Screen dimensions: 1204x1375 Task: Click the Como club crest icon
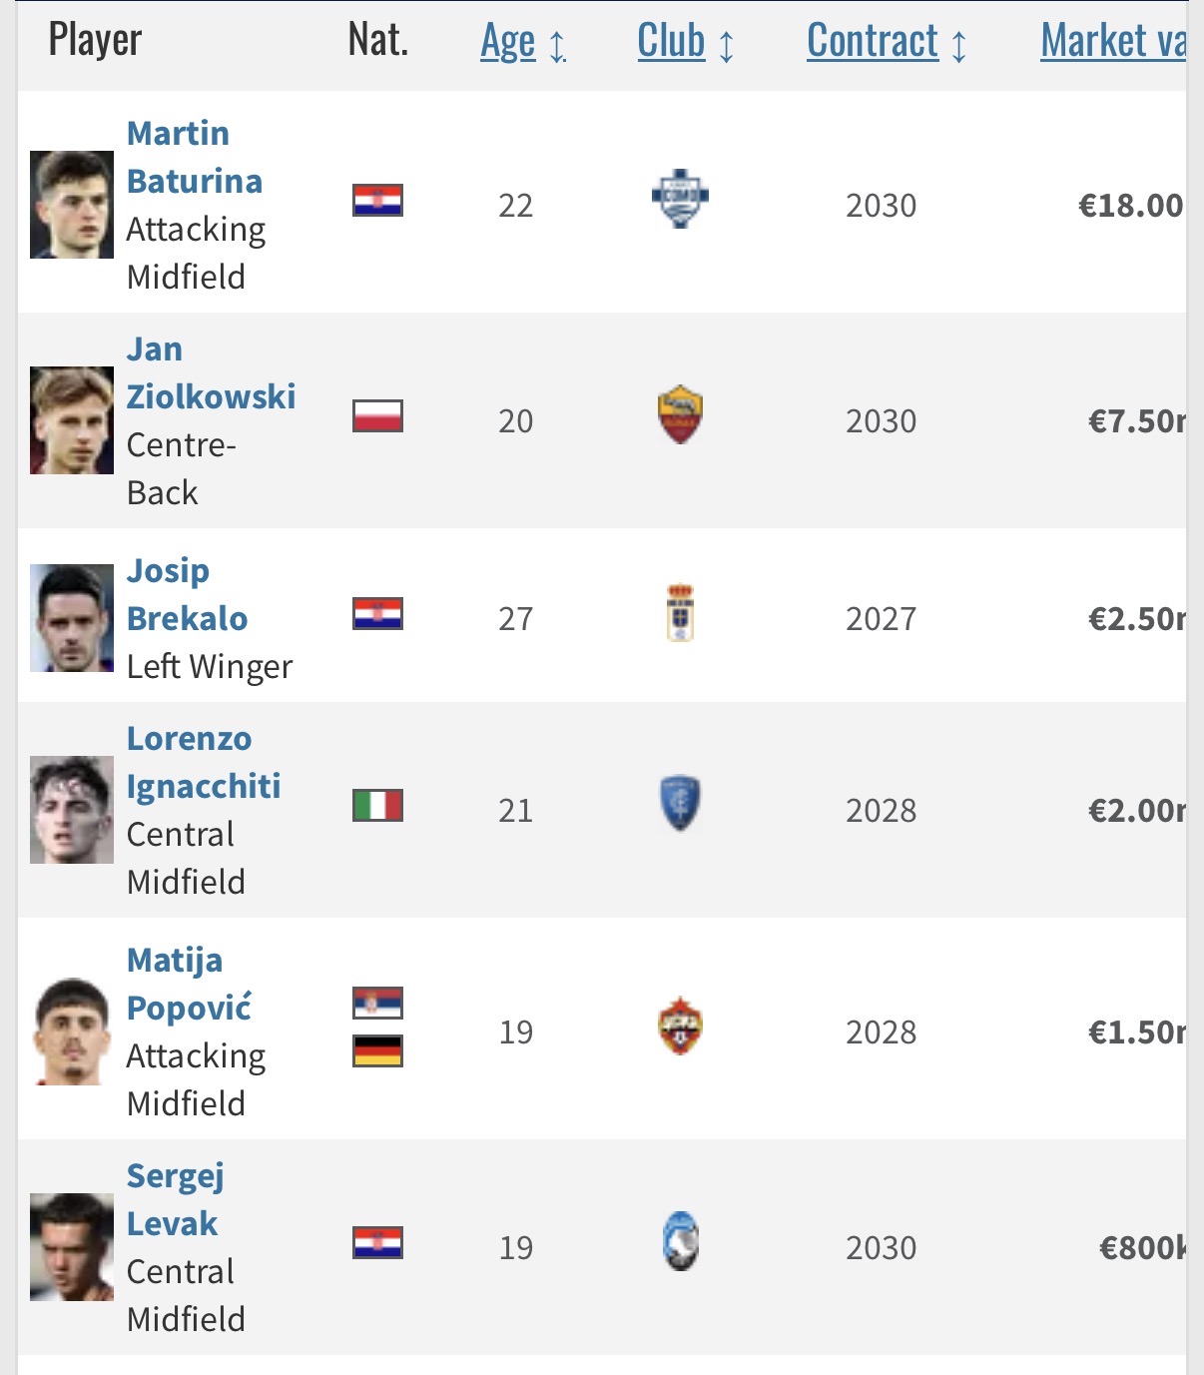680,199
